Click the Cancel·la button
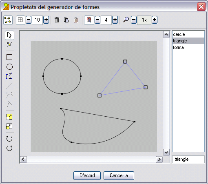208x184 pixels. 119,175
